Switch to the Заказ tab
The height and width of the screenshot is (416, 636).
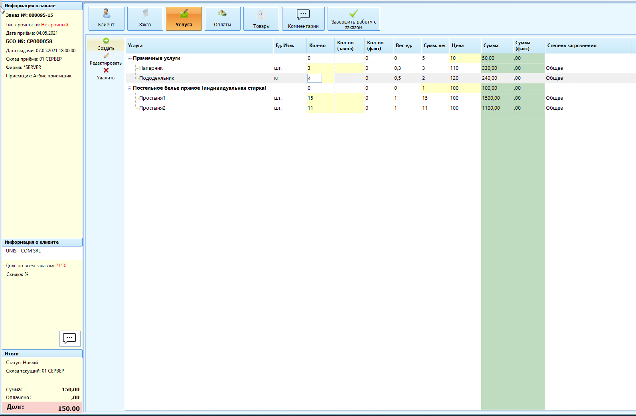click(145, 19)
